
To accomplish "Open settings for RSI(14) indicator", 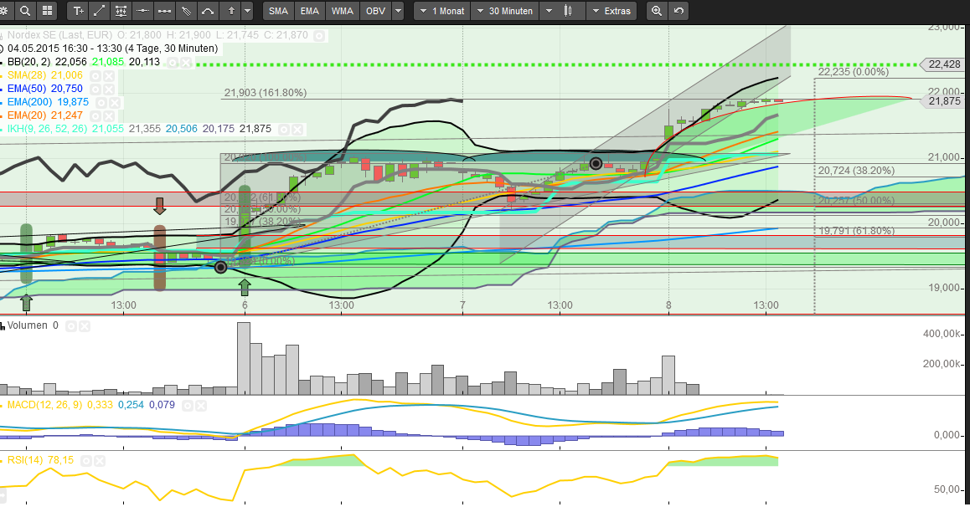I will click(86, 461).
